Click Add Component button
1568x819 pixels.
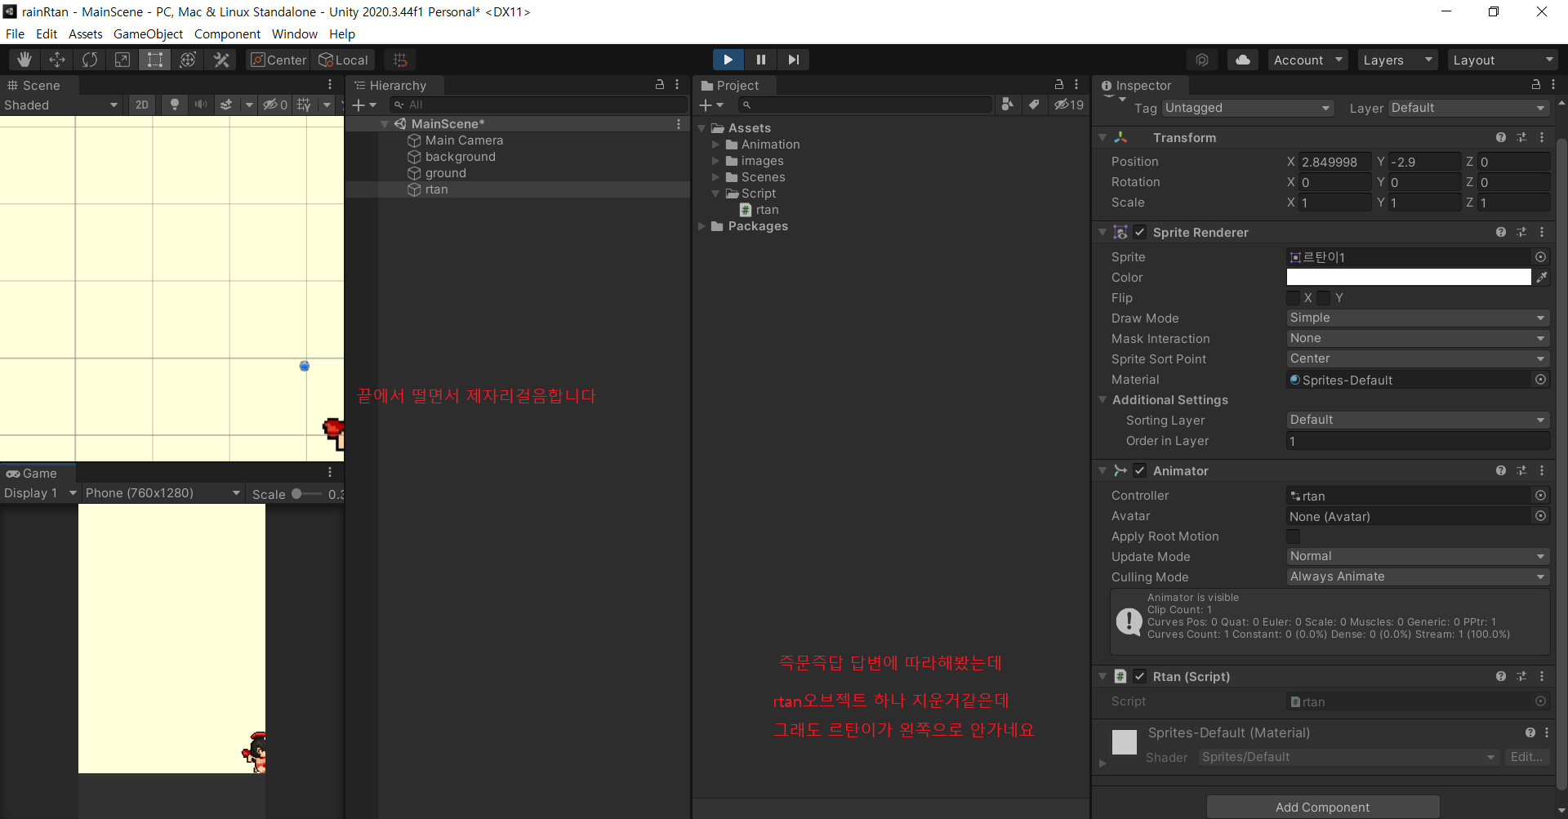pos(1323,807)
